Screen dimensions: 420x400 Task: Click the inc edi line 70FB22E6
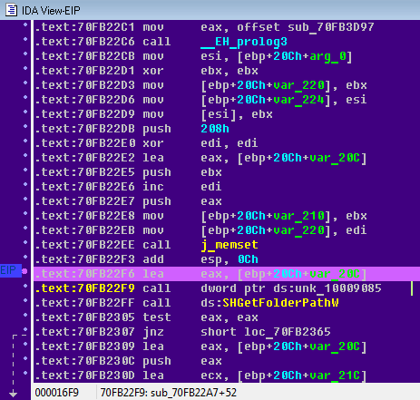227,187
